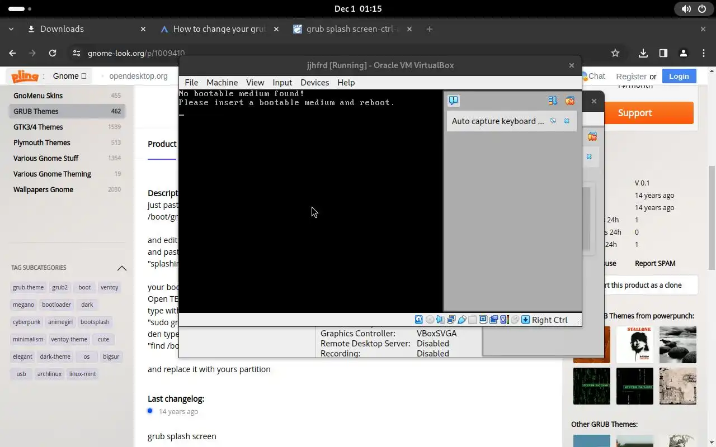Open the Activities overview pill in top bar

[17, 9]
